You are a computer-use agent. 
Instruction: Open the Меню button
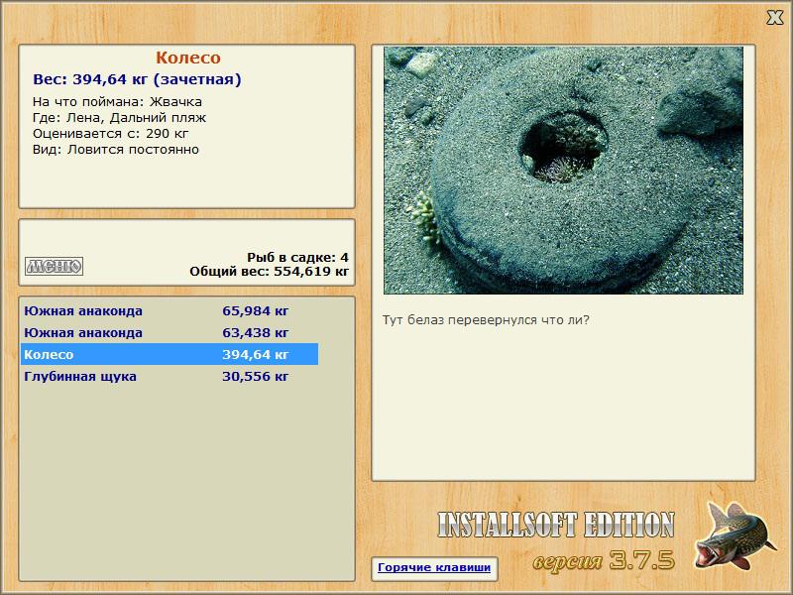tap(55, 266)
